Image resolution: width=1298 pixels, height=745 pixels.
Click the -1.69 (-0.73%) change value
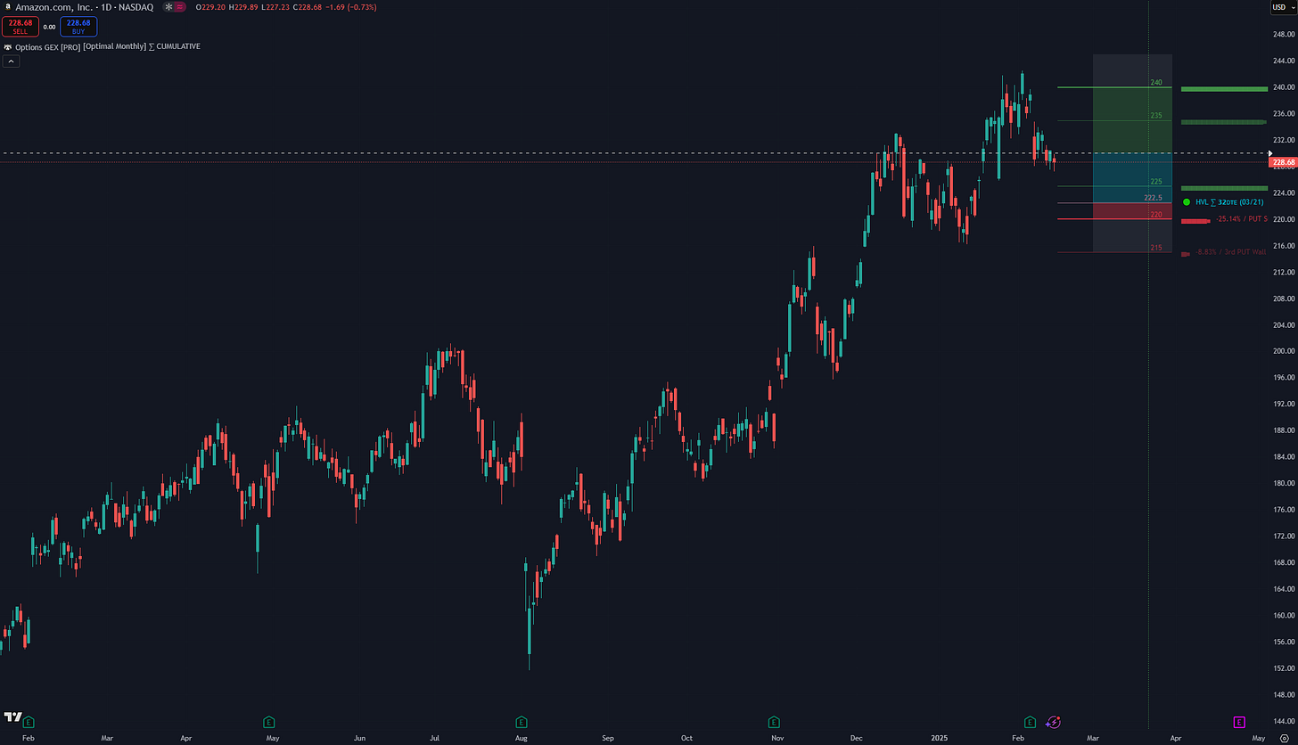(x=351, y=7)
